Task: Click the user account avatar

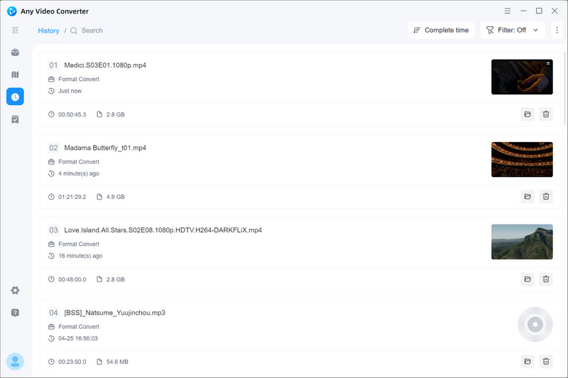Action: click(x=15, y=361)
